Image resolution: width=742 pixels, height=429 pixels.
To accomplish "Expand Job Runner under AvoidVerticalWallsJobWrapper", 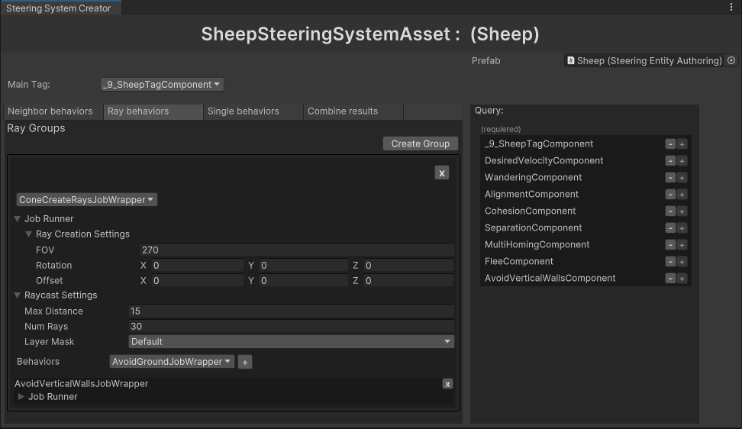I will (x=21, y=397).
